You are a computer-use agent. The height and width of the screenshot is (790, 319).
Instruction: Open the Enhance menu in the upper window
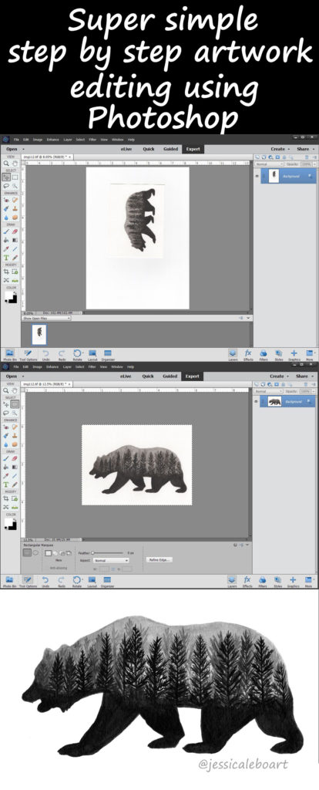pos(53,140)
